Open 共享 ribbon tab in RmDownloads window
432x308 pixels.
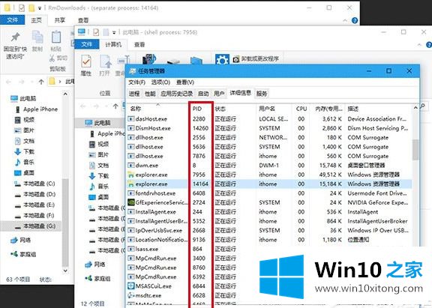point(60,20)
